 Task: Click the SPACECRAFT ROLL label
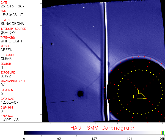click(x=13, y=81)
